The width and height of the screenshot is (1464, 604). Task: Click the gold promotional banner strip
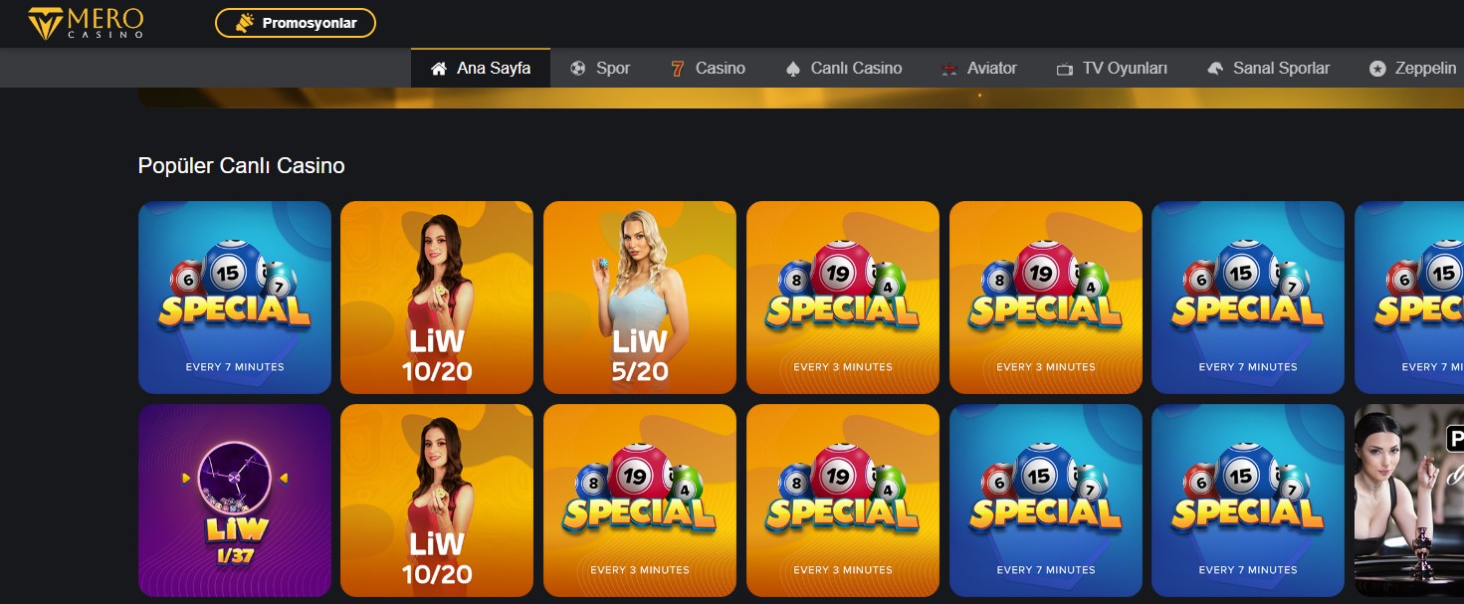coord(800,98)
